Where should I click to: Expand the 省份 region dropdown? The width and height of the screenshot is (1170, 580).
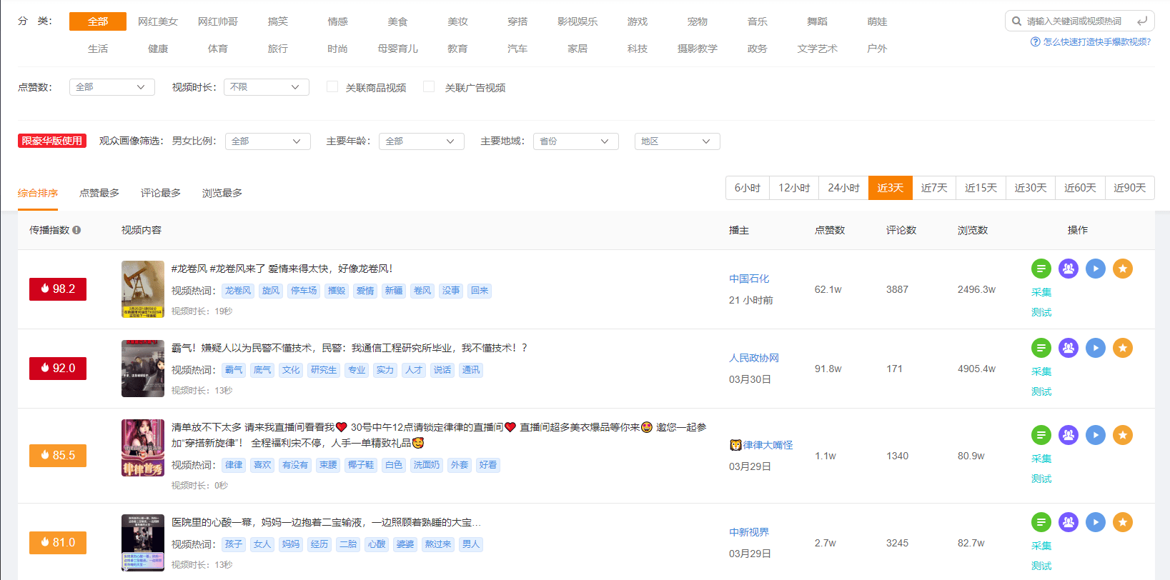tap(575, 141)
